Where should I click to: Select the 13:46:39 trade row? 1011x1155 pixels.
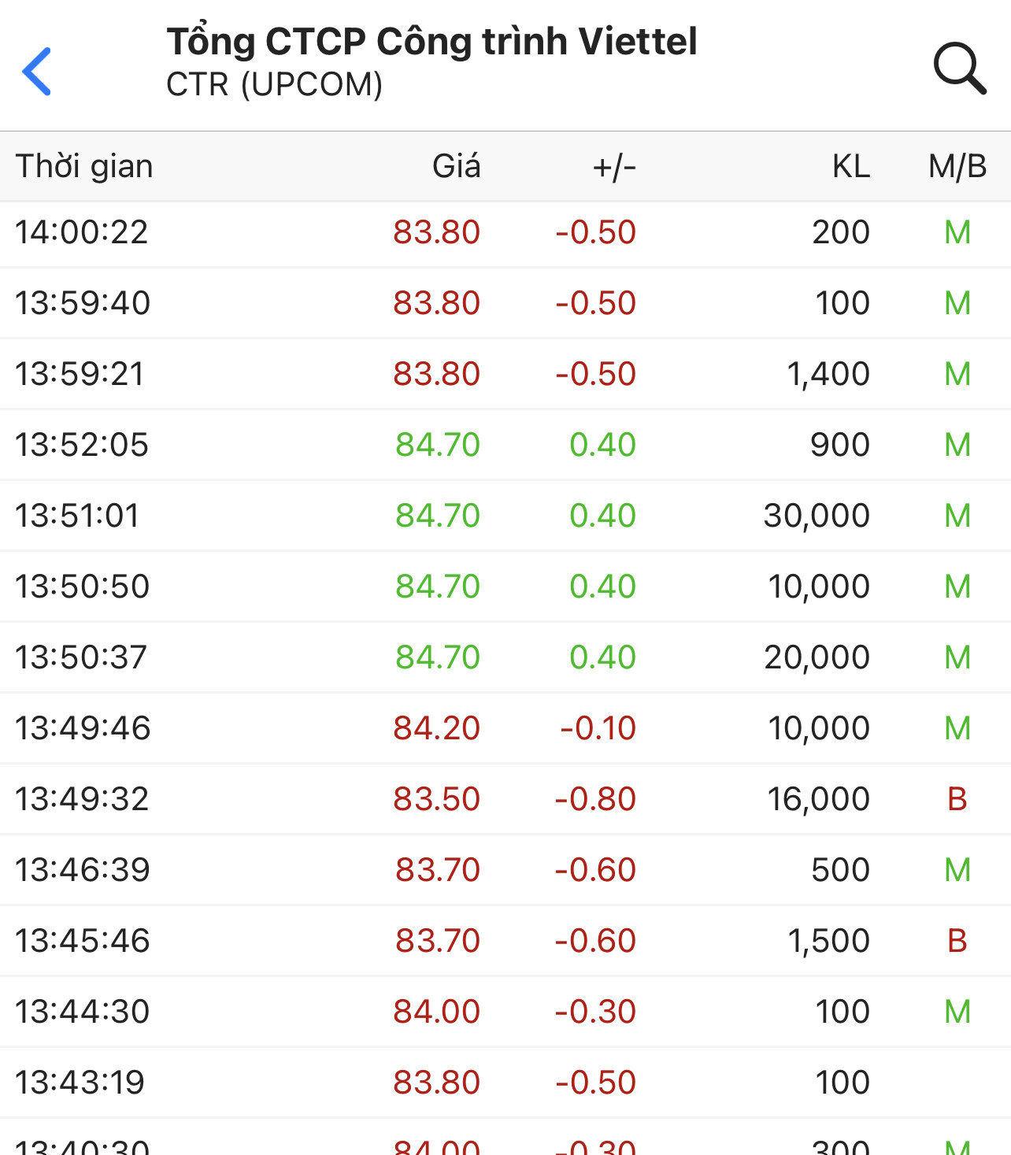click(504, 871)
